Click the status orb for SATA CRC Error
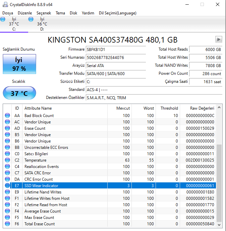The width and height of the screenshot is (226, 231). click(7, 173)
